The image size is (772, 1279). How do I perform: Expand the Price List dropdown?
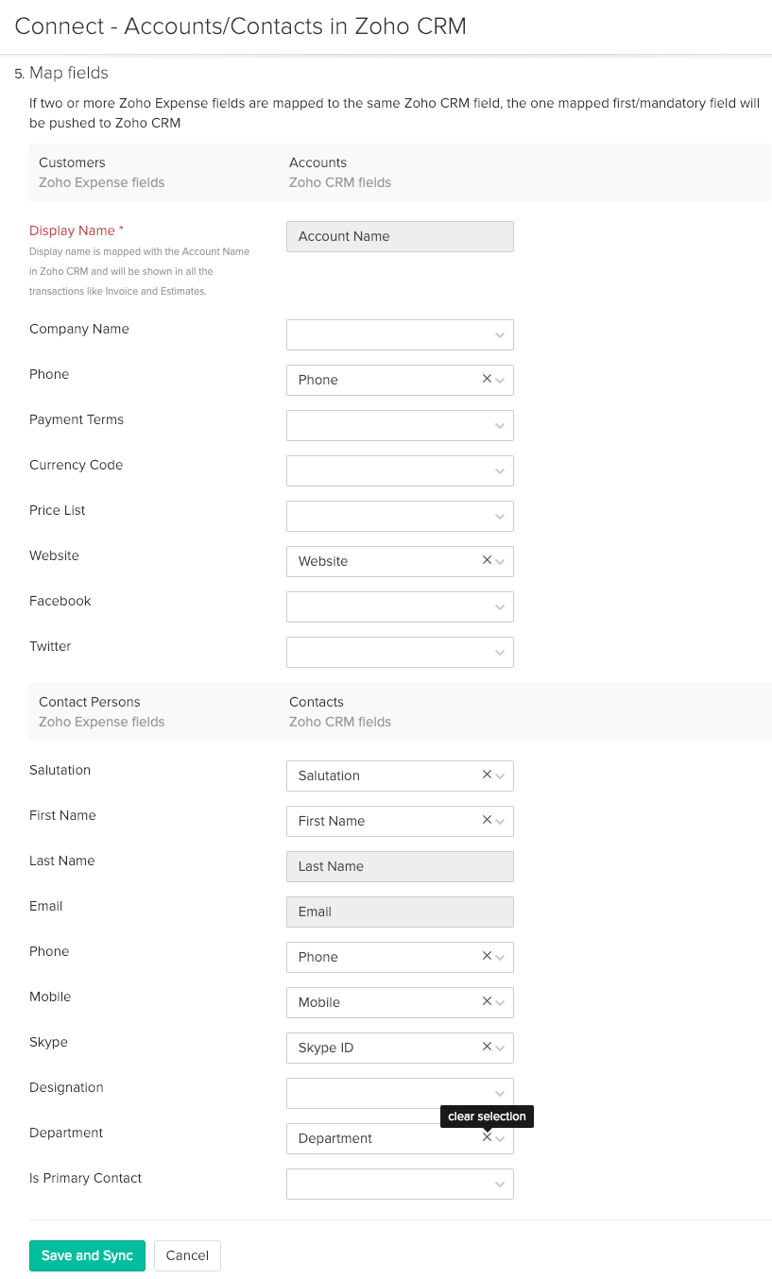[x=400, y=516]
